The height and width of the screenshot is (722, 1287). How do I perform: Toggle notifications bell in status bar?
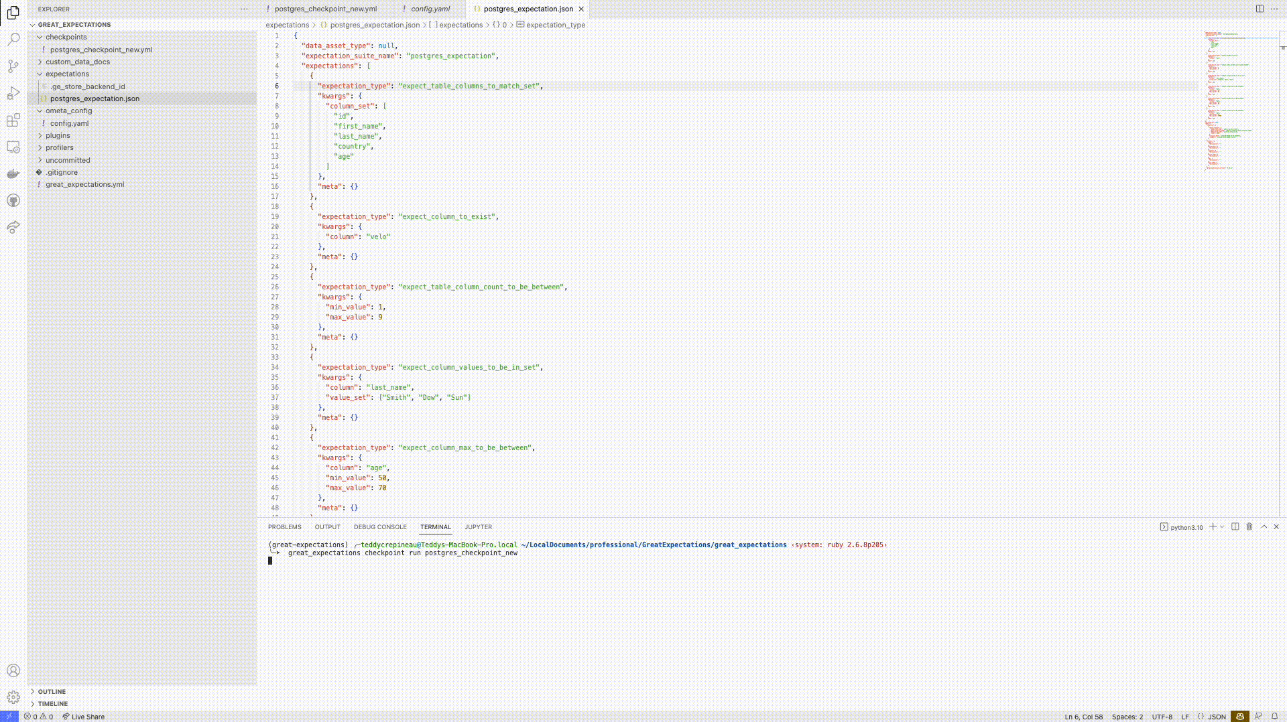(x=1275, y=716)
